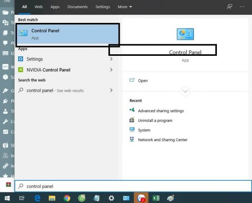Click Open in the preview pane

pos(143,81)
